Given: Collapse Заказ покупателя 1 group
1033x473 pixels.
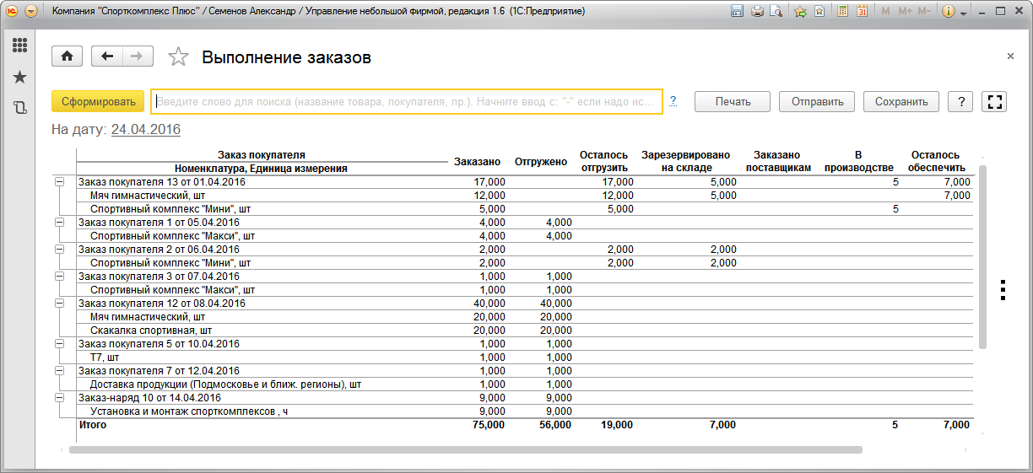Looking at the screenshot, I should click(59, 222).
